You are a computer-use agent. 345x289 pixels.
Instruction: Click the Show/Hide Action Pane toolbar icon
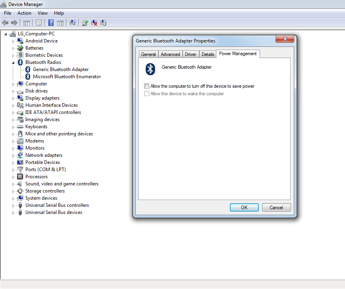coord(60,23)
